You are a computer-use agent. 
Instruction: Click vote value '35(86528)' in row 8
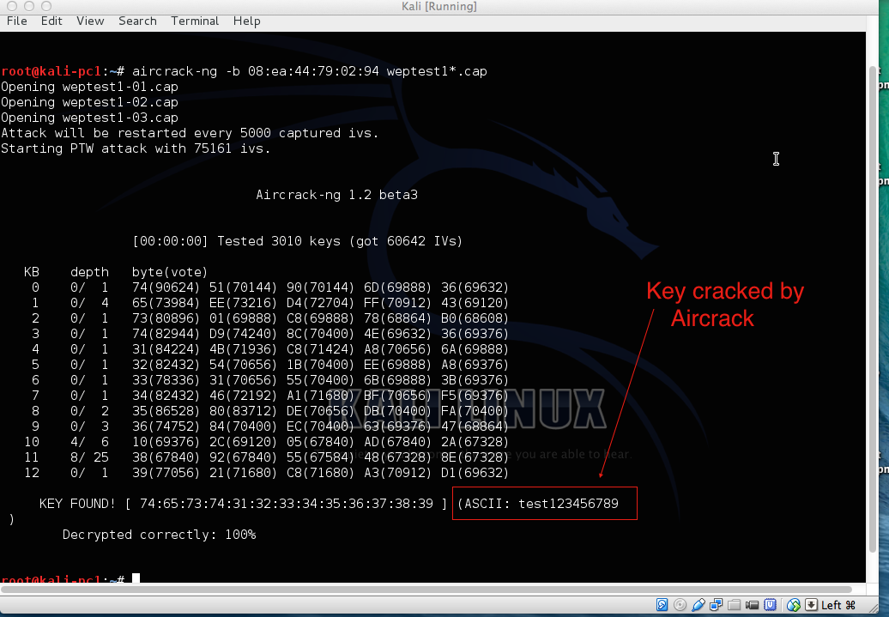[x=166, y=411]
